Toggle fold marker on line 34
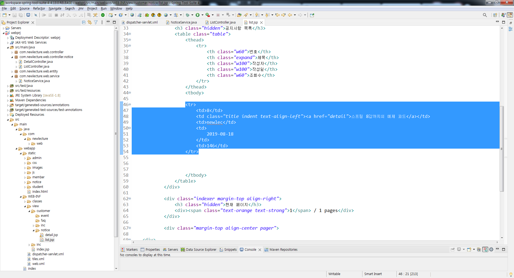 pyautogui.click(x=130, y=34)
